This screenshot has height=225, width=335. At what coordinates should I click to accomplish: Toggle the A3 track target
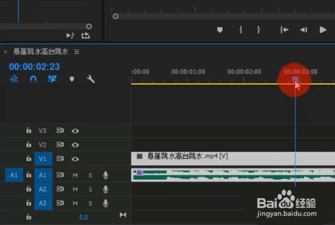coord(43,203)
